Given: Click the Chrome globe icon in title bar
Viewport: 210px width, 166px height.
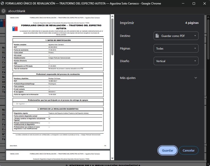Looking at the screenshot, I should point(2,3).
